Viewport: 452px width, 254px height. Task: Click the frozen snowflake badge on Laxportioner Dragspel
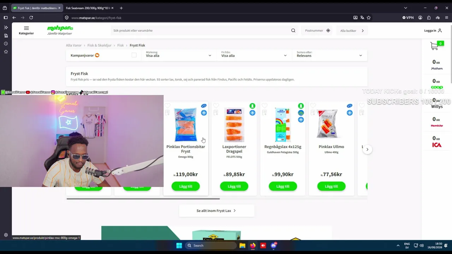pyautogui.click(x=252, y=113)
